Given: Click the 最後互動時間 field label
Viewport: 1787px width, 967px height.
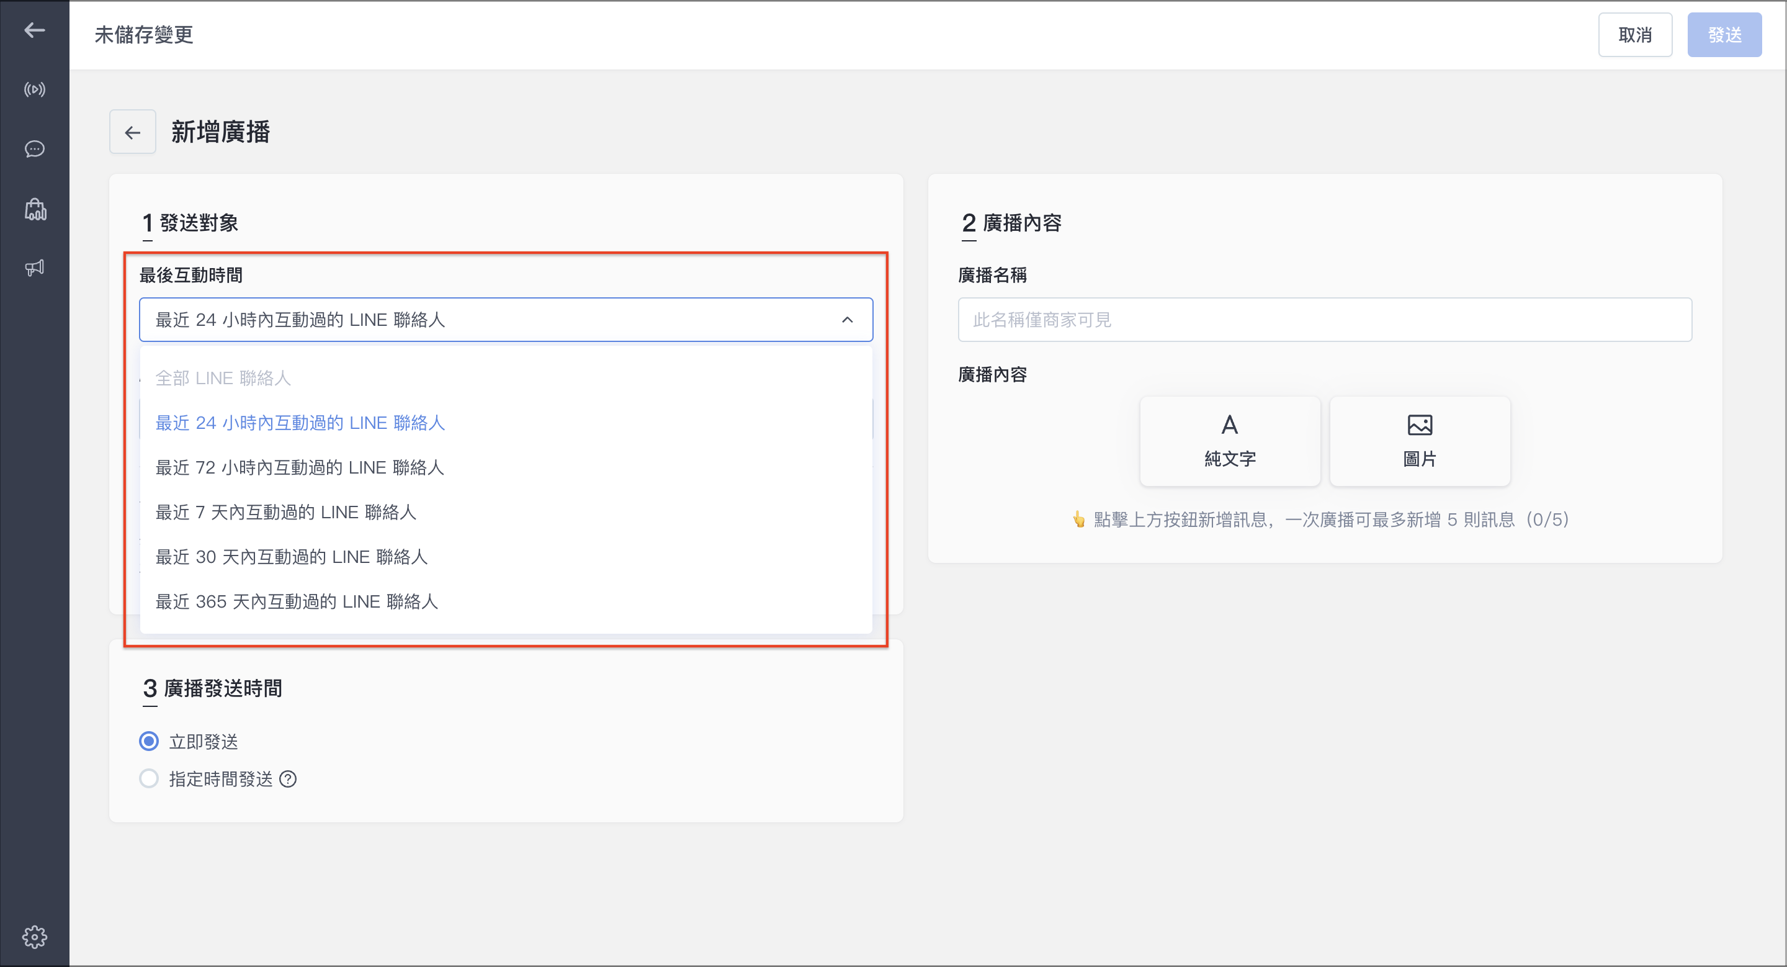Looking at the screenshot, I should pyautogui.click(x=190, y=276).
